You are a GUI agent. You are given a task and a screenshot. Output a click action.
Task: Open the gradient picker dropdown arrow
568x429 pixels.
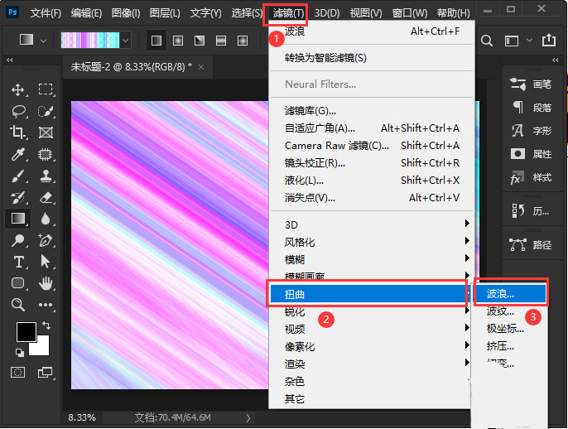[x=125, y=41]
